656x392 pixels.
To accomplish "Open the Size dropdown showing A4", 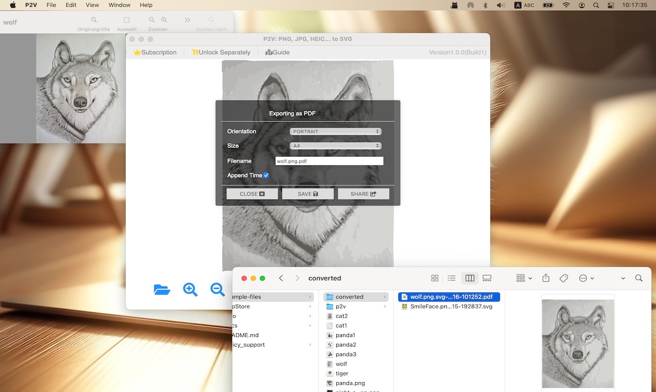I will (335, 145).
